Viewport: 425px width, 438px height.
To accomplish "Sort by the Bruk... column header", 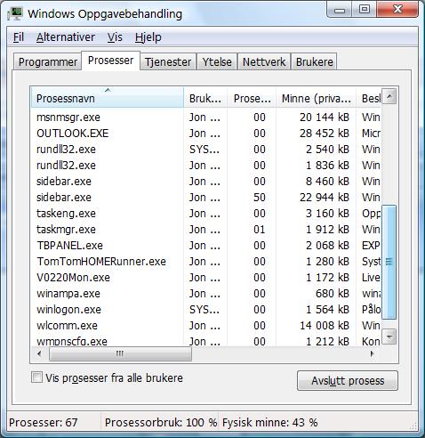I will tap(205, 97).
